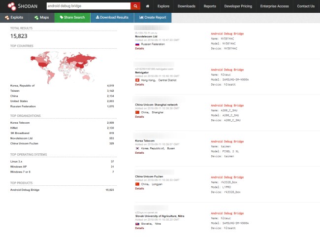Click the Create Report button
The image size is (320, 238).
[x=153, y=18]
